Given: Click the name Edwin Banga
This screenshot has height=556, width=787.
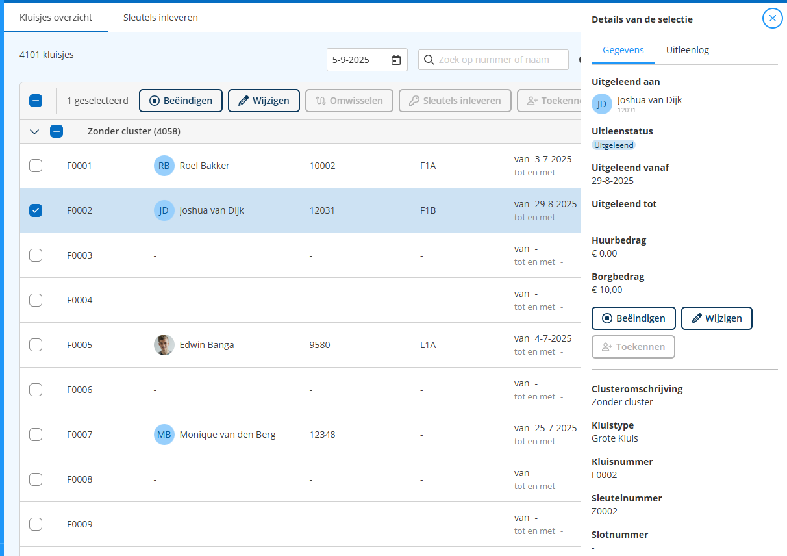Looking at the screenshot, I should (206, 345).
